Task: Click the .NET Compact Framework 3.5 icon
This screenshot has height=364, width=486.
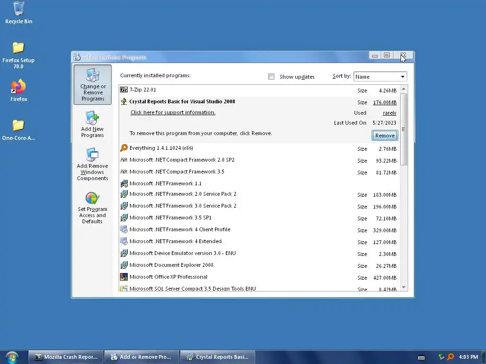Action: (x=124, y=172)
